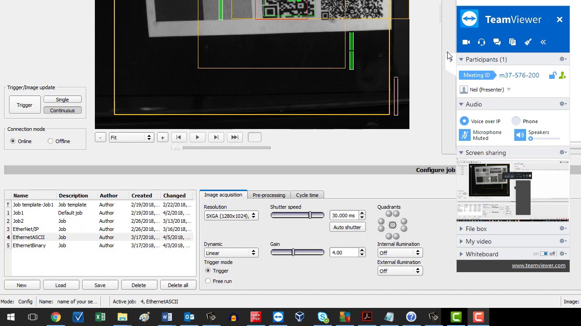Click the Windows Start button

(11, 317)
